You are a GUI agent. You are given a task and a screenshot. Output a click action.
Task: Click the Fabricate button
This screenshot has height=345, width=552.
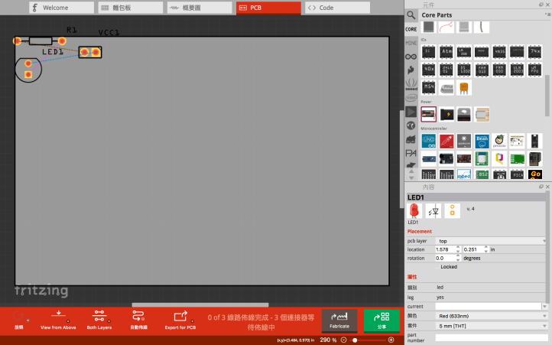(339, 320)
